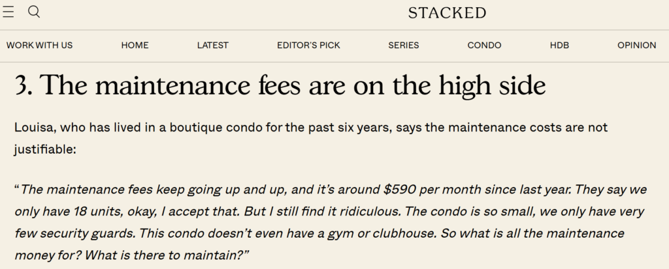The height and width of the screenshot is (269, 669).
Task: Select Home in the navigation bar
Action: click(x=135, y=45)
